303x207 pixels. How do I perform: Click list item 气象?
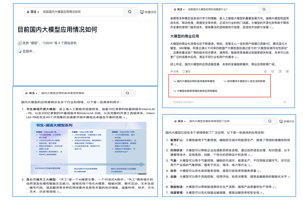click(x=173, y=161)
